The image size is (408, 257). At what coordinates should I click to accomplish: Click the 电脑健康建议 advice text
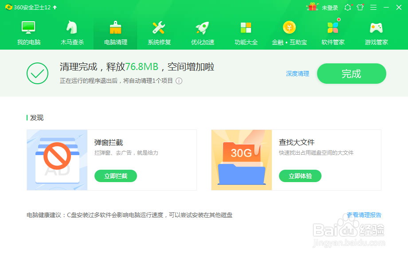(x=129, y=215)
